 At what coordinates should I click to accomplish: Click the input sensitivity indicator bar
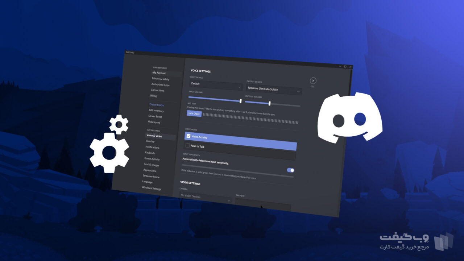pyautogui.click(x=237, y=171)
